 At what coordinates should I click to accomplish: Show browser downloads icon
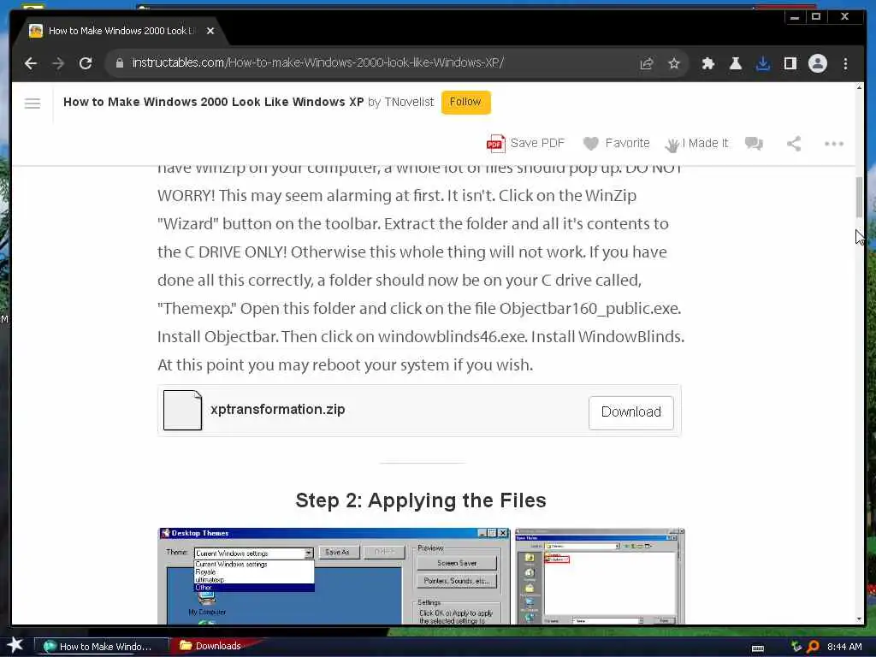click(762, 63)
